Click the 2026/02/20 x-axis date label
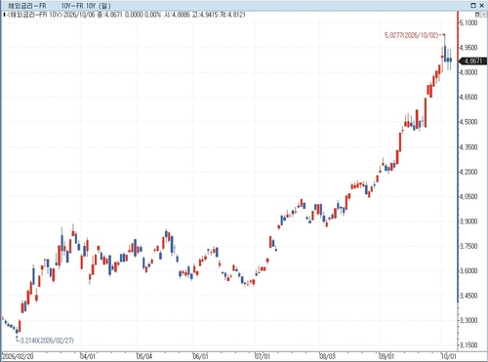488x362 pixels. pos(18,356)
